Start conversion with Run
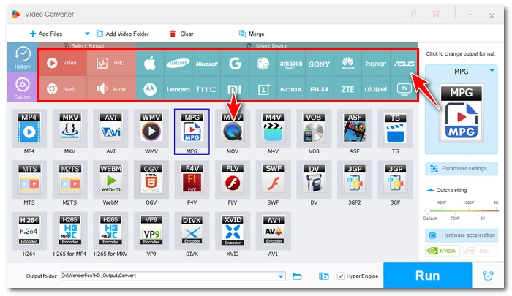The image size is (512, 296). 427,276
